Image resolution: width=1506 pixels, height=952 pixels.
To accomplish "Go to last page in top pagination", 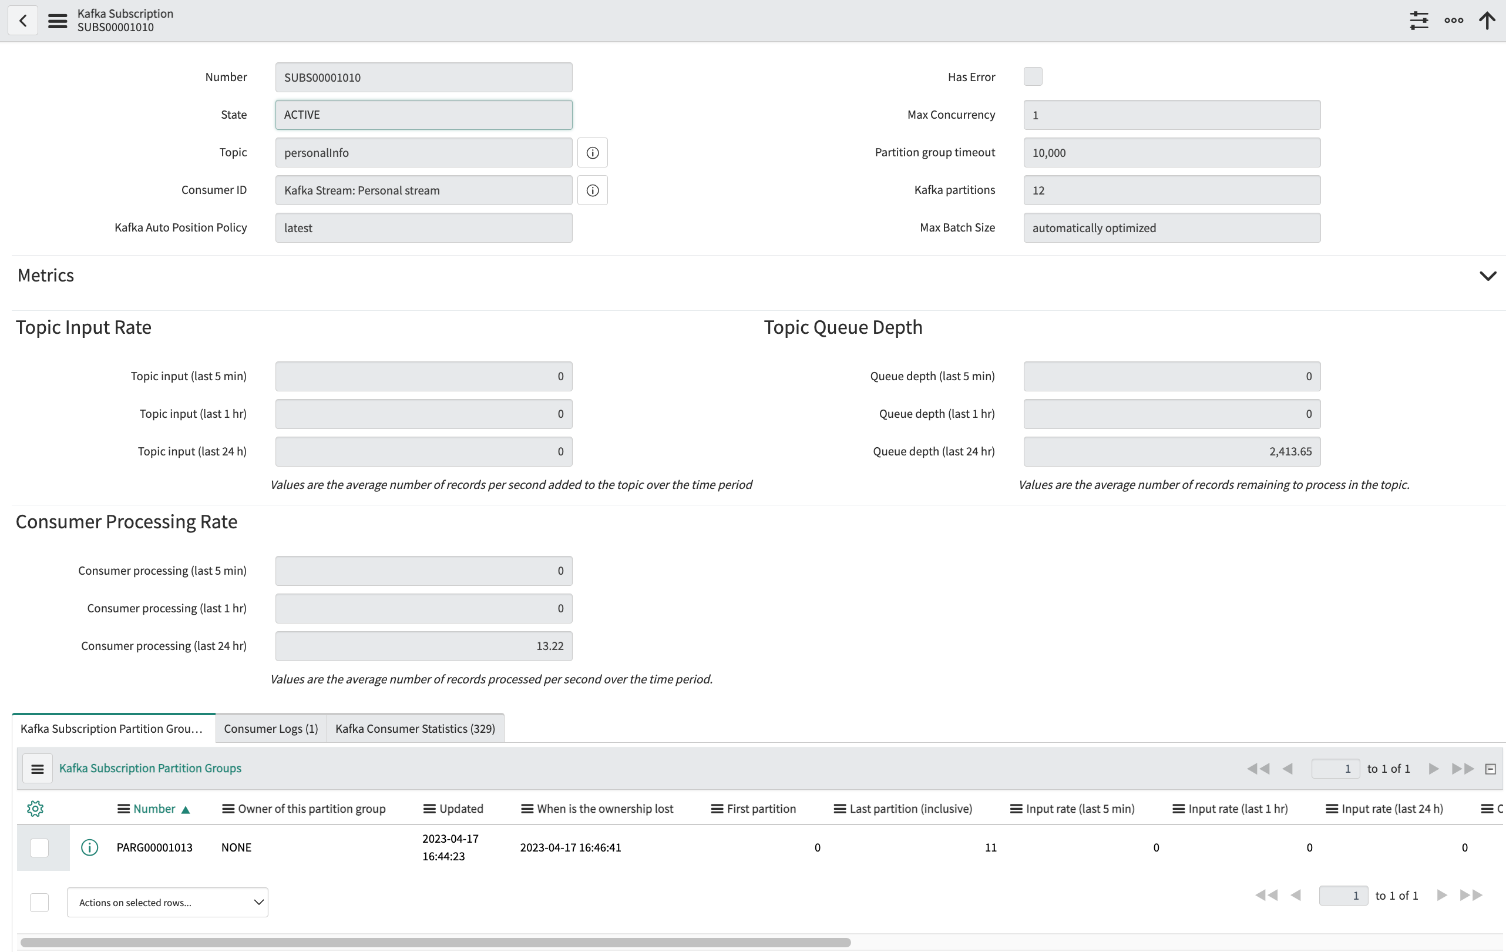I will tap(1463, 769).
